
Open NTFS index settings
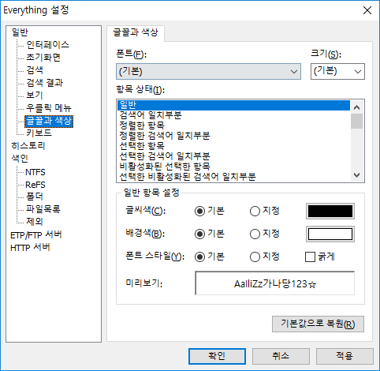35,172
